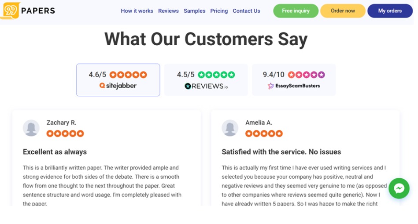The height and width of the screenshot is (224, 418).
Task: Click the green Free inquiry button
Action: 296,11
